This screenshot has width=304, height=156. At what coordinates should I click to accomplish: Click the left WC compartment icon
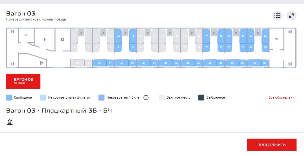coord(26,35)
